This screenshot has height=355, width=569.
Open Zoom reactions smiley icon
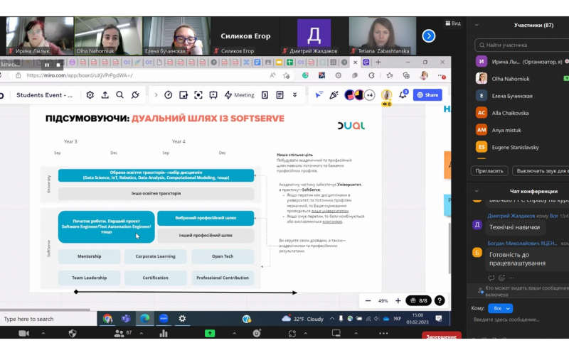coord(257,333)
